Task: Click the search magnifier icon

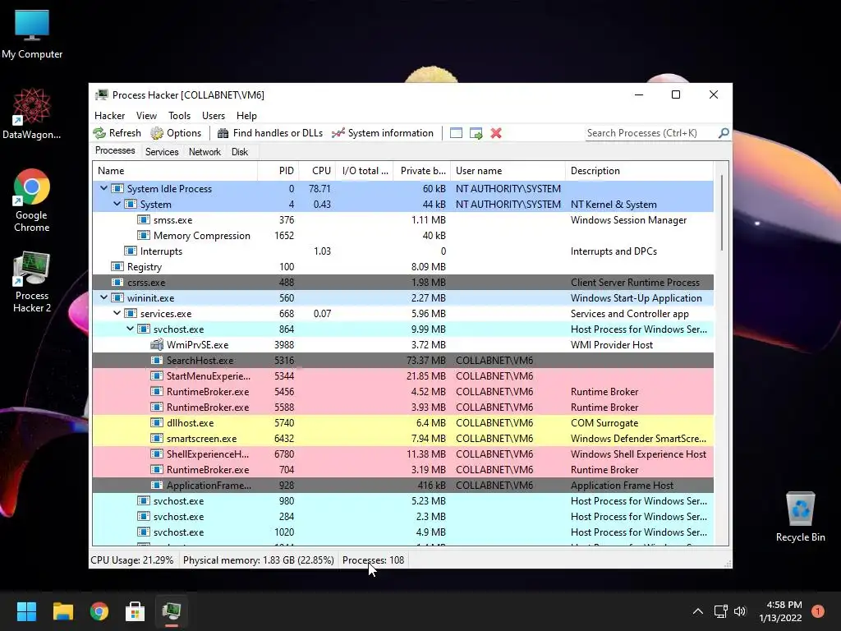Action: [724, 132]
